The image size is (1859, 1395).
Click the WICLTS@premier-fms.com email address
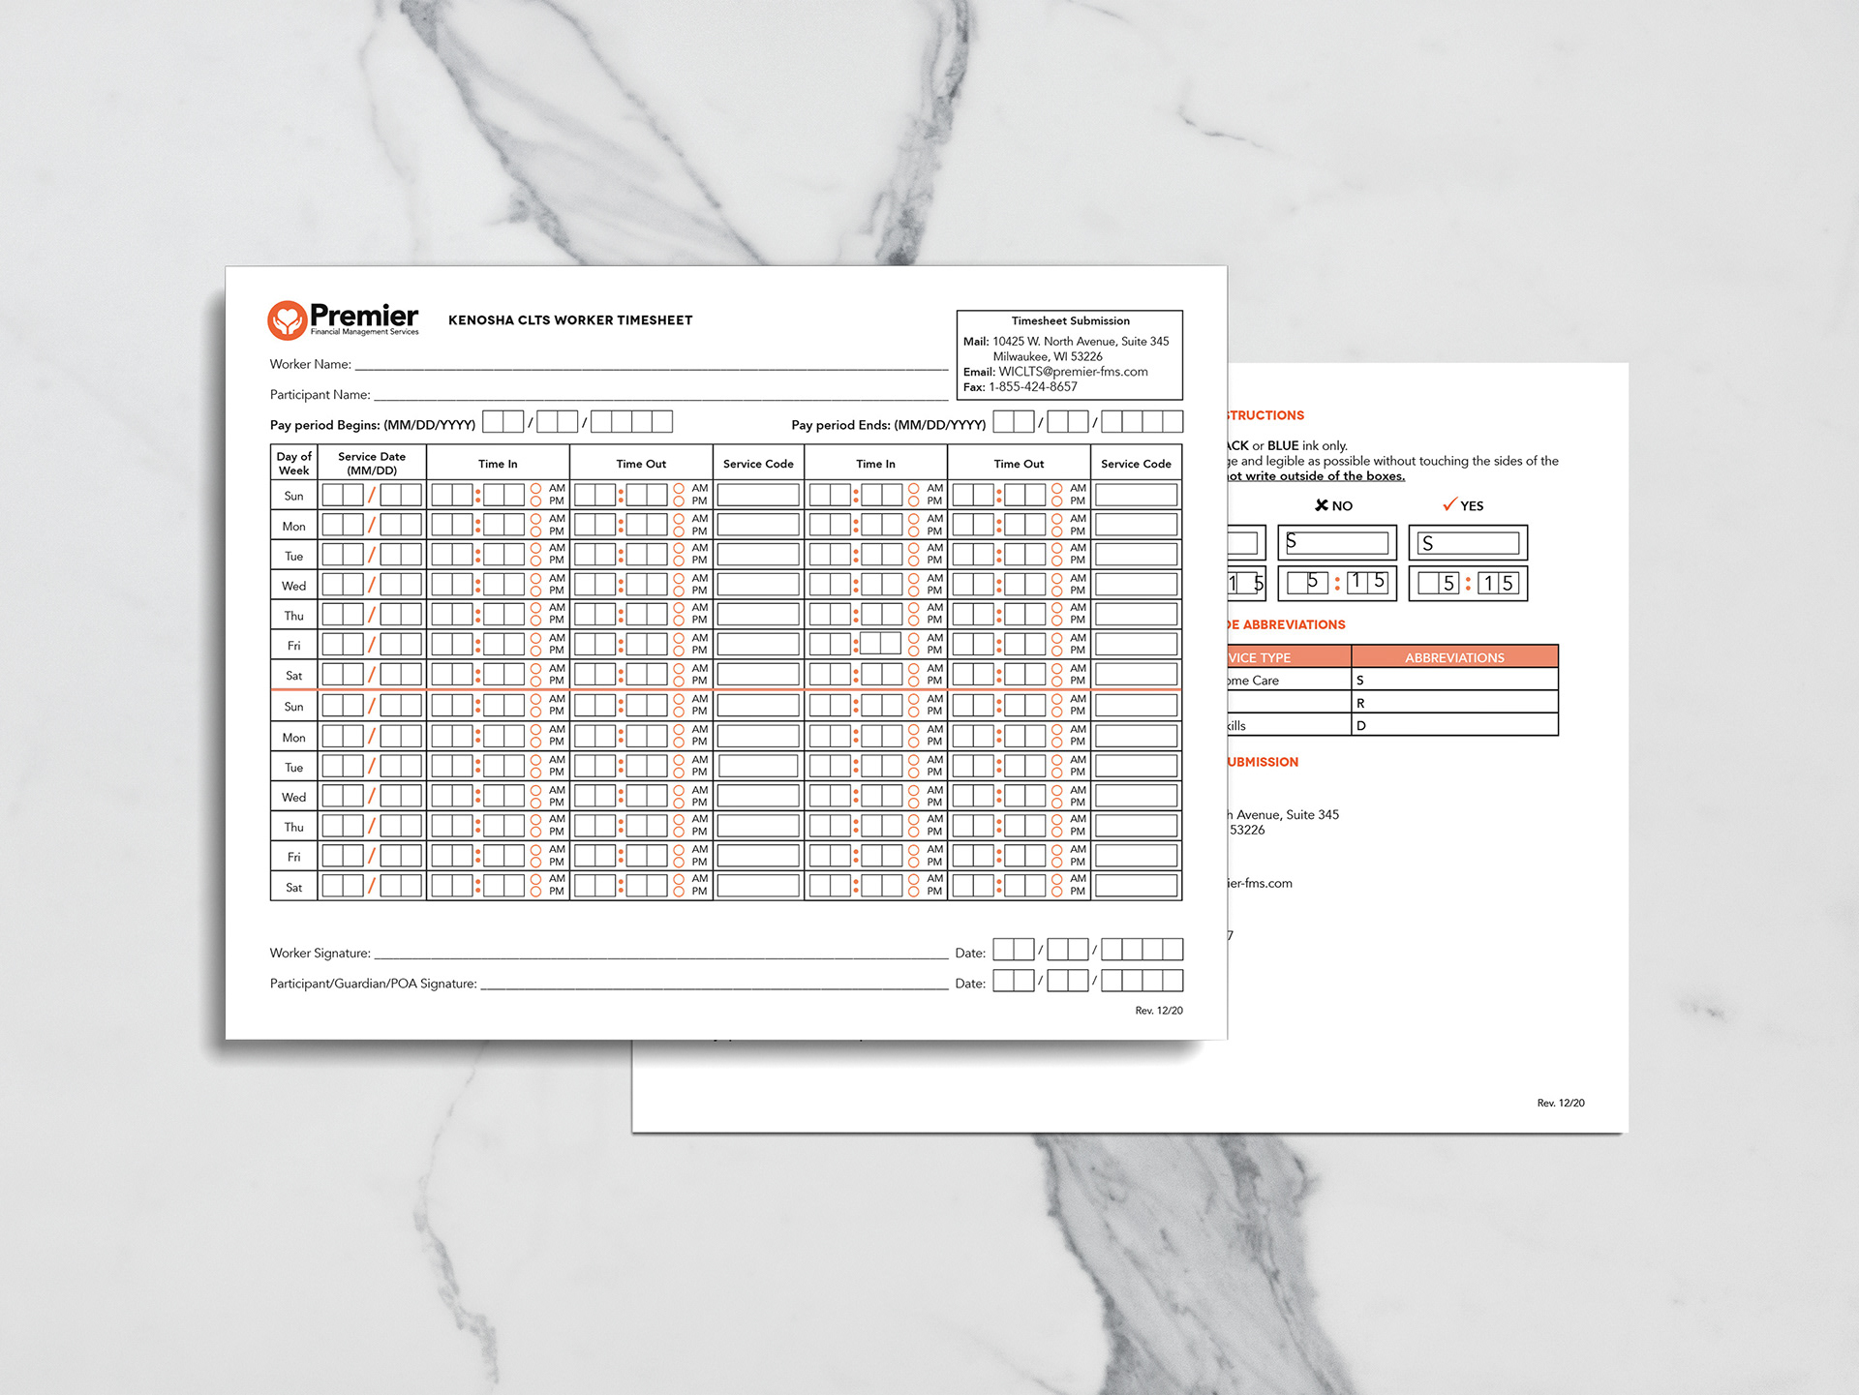click(x=1073, y=372)
